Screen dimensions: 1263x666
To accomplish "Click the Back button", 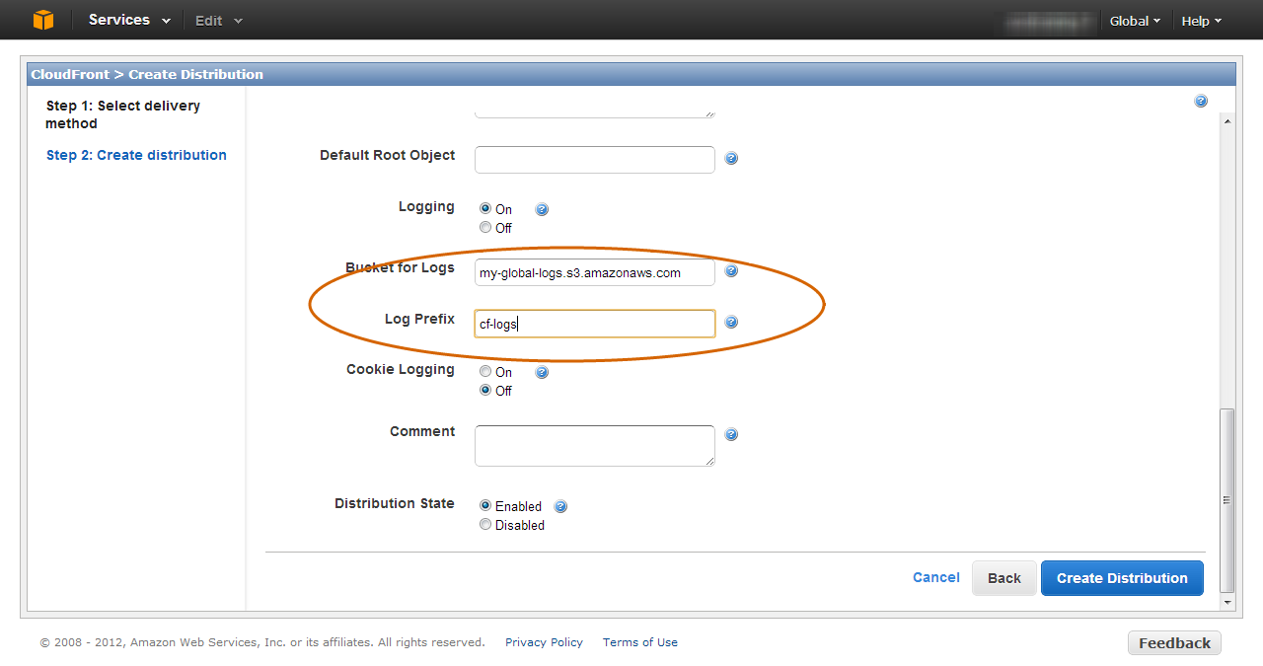I will coord(1004,578).
